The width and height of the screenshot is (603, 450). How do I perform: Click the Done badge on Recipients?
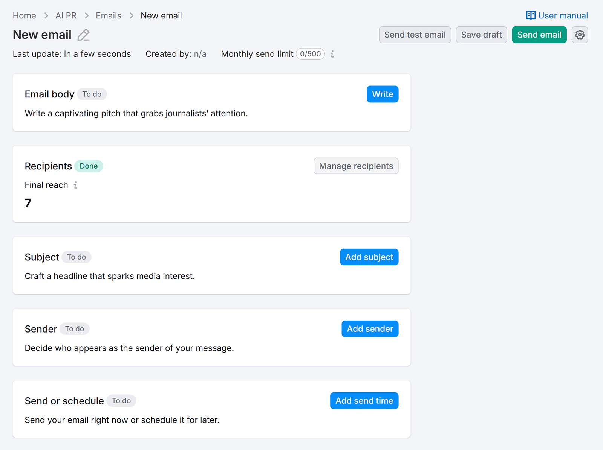[89, 166]
